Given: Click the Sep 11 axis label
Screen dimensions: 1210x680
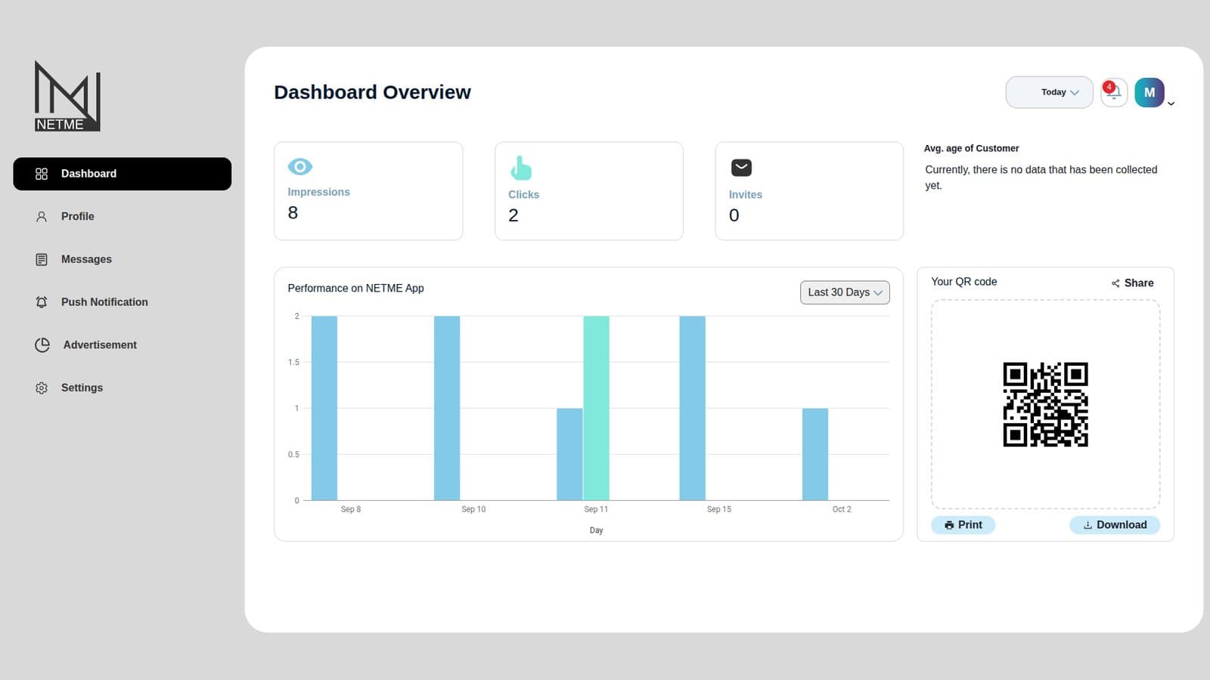Looking at the screenshot, I should click(596, 509).
